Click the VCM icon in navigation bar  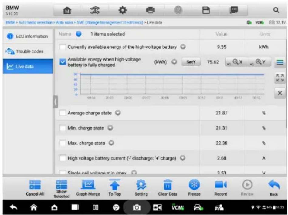pyautogui.click(x=178, y=207)
